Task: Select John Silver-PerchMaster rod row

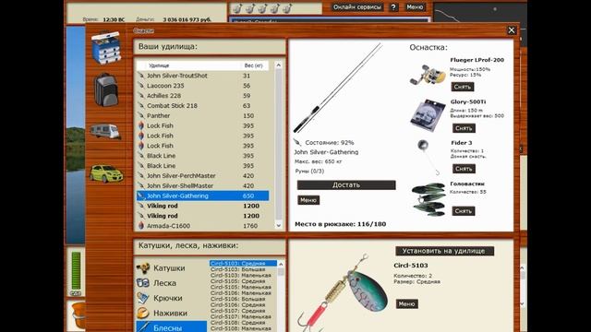Action: coord(202,176)
